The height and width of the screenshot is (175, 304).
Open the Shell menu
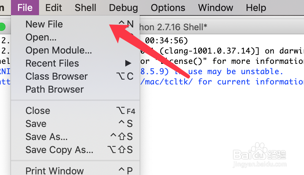pos(85,8)
